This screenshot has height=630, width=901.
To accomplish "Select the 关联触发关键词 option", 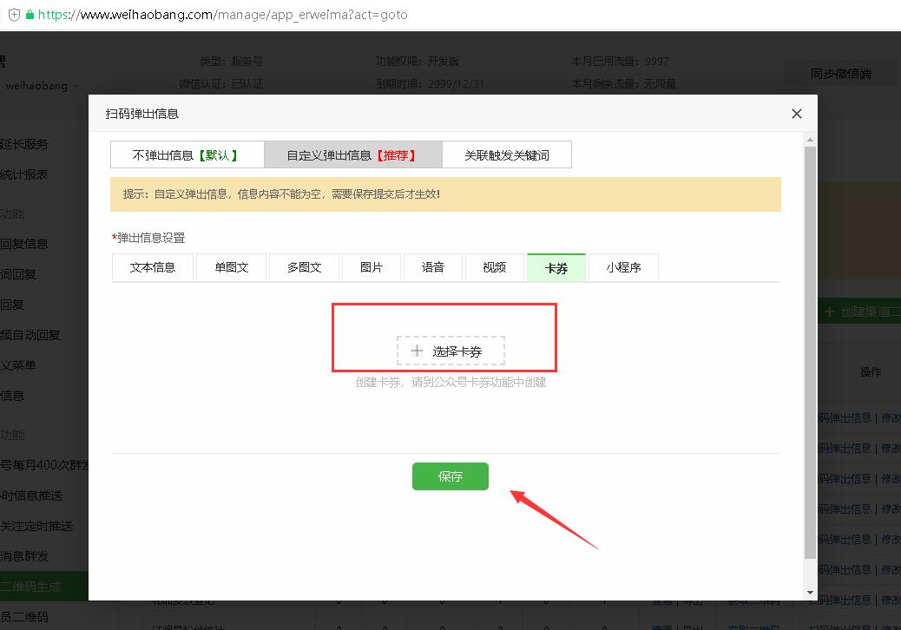I will pyautogui.click(x=507, y=155).
